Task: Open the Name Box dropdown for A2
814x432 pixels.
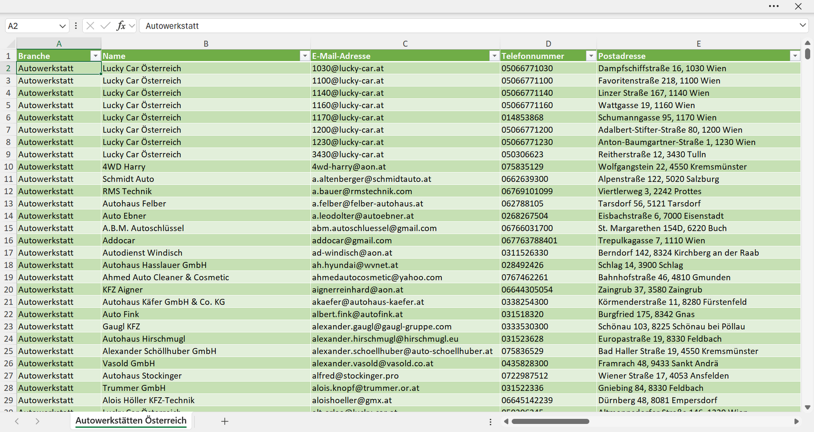Action: point(62,26)
